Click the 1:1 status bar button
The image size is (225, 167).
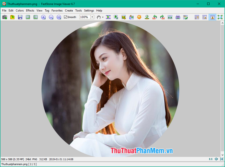point(211,159)
